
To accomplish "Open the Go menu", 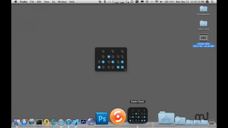I will click(x=53, y=2).
